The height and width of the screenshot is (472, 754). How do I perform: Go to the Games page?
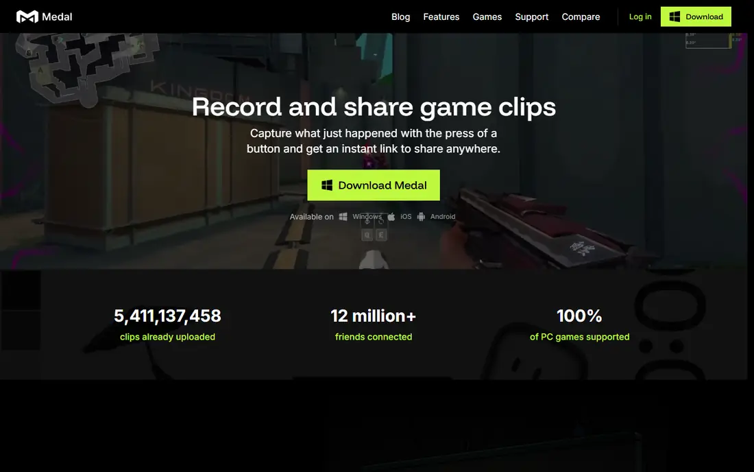tap(487, 17)
